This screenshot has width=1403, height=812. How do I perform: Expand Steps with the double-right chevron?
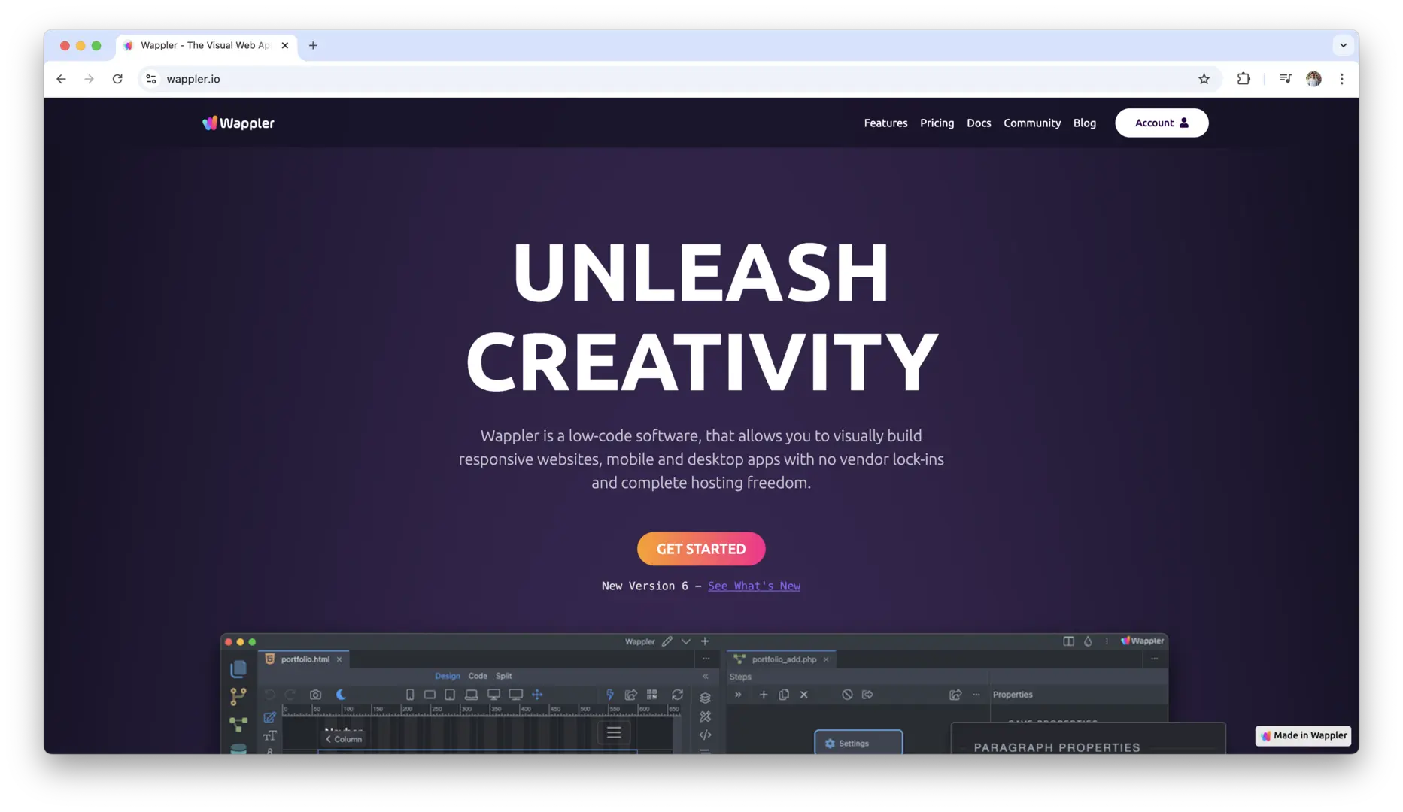738,695
